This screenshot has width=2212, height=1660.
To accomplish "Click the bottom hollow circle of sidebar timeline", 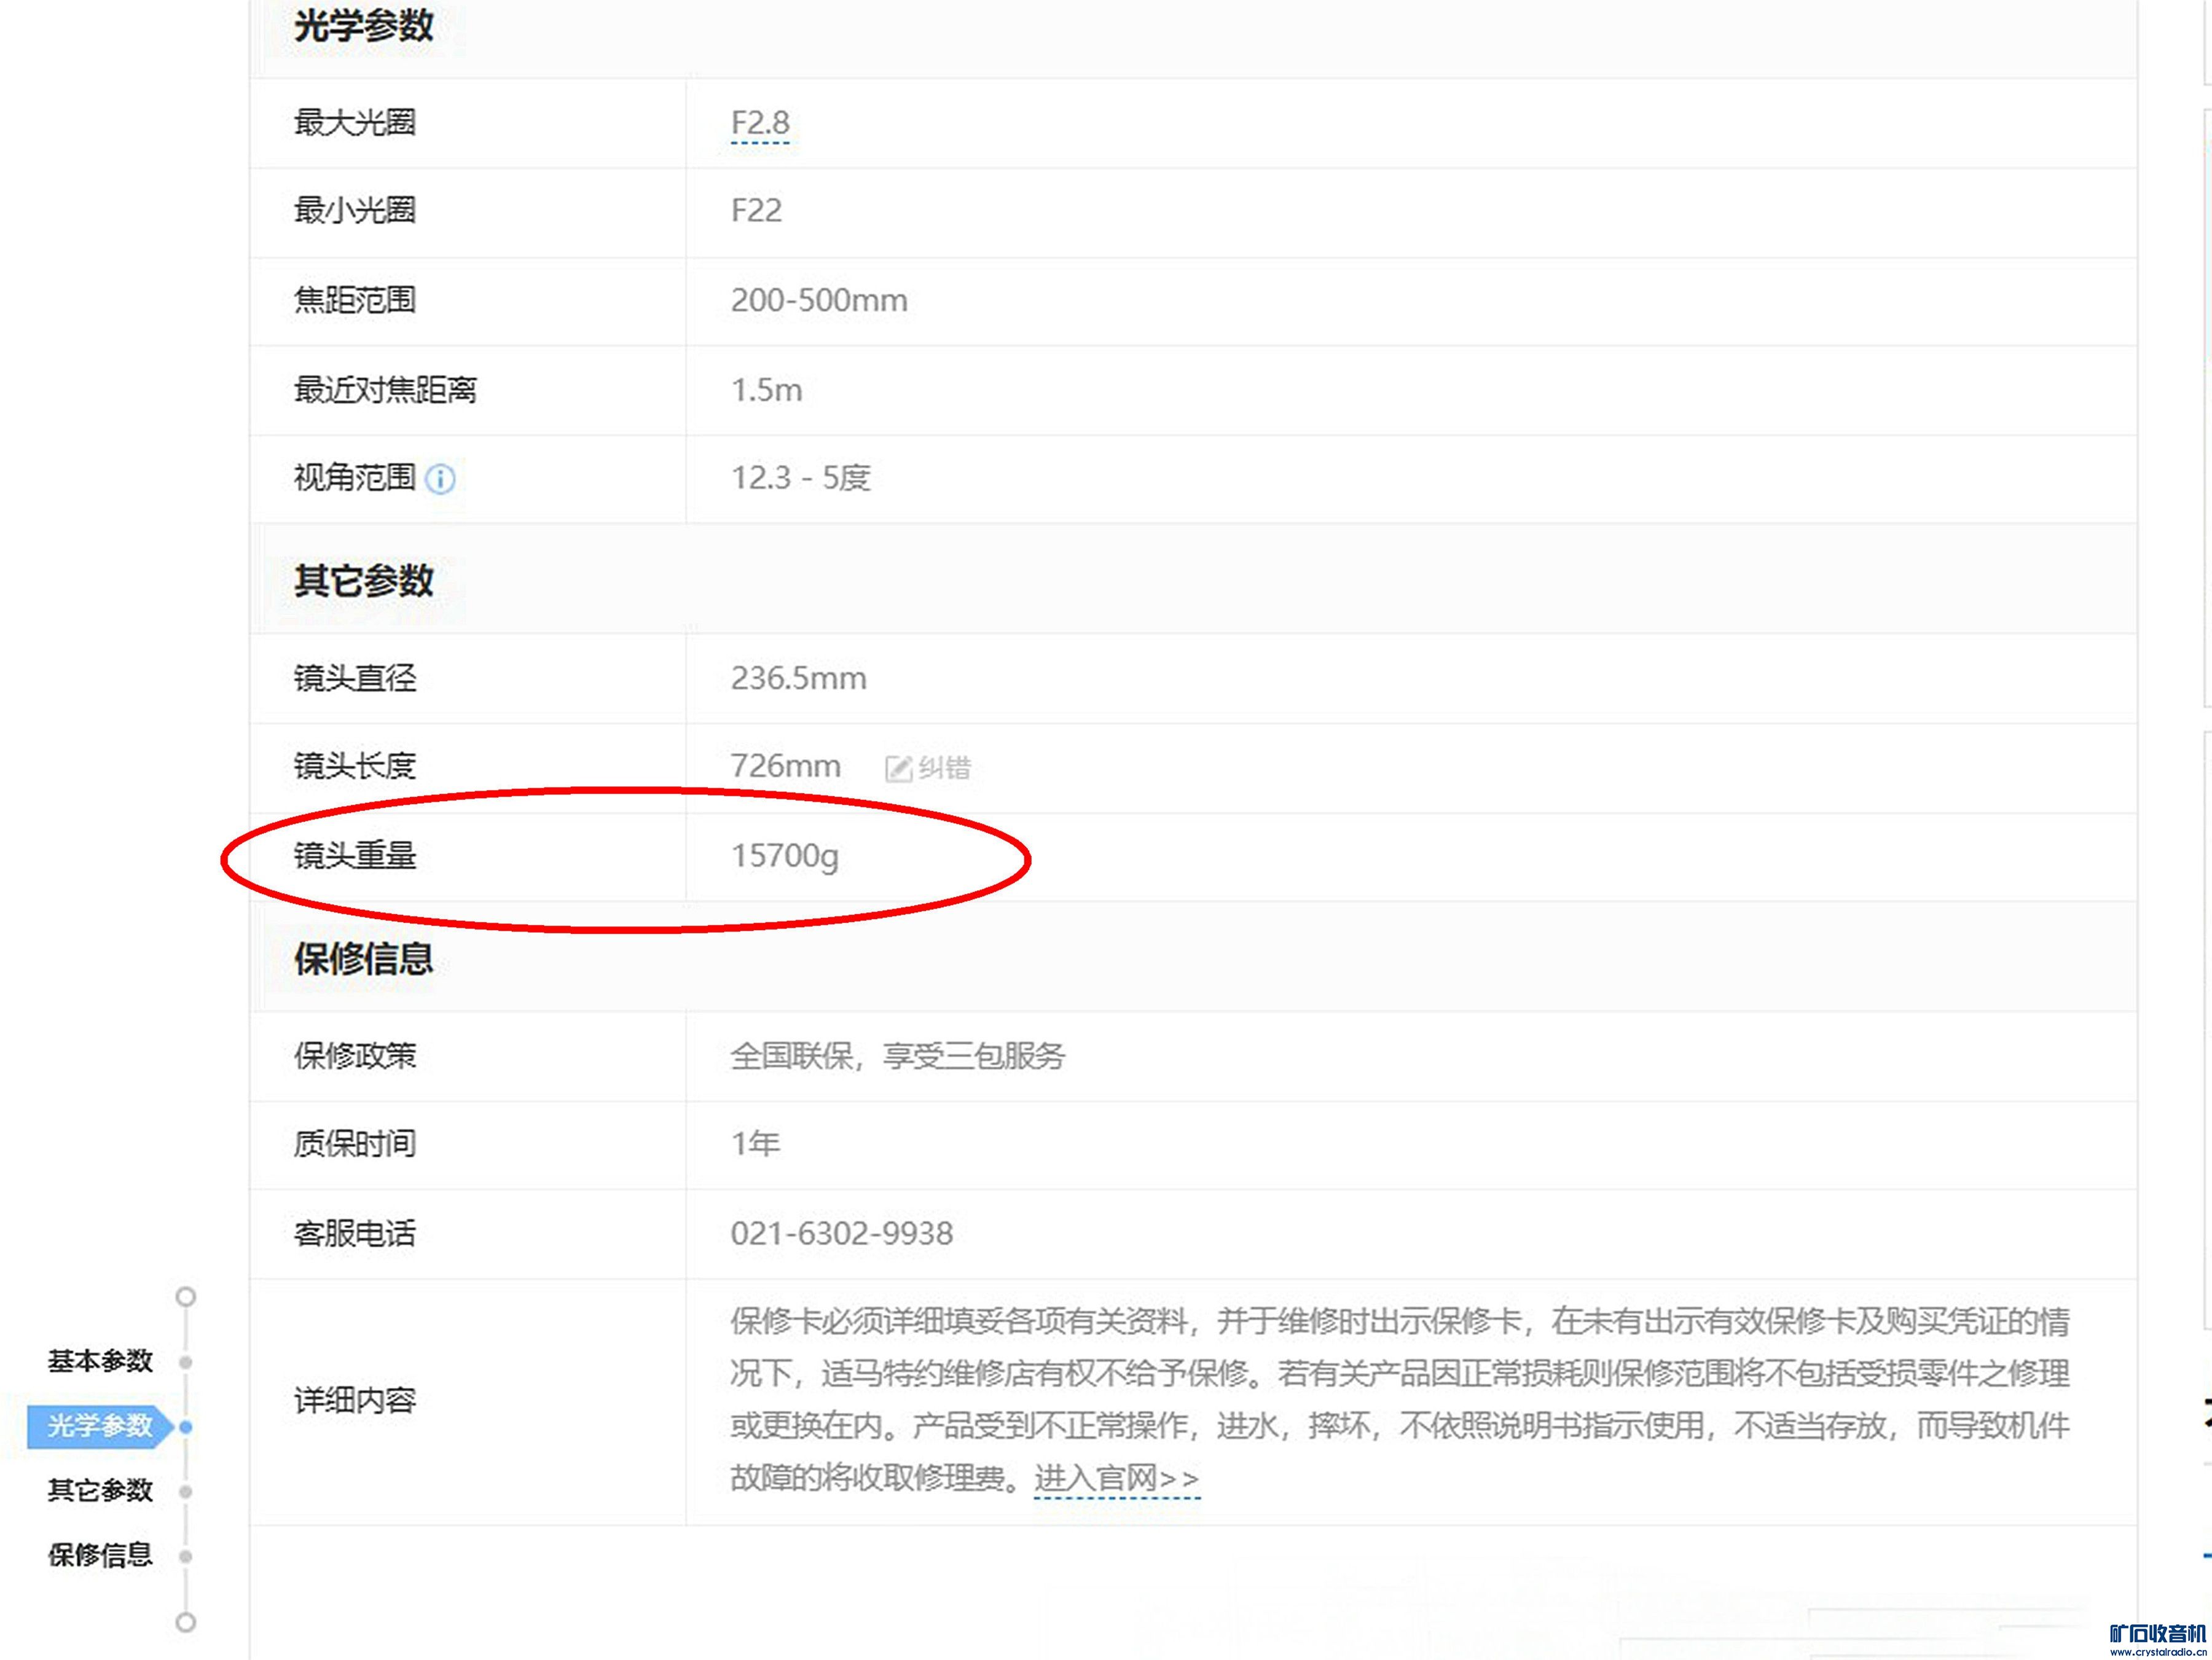I will [x=185, y=1622].
